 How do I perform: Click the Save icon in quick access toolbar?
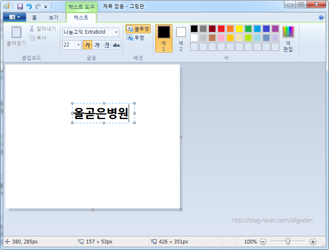[20, 7]
